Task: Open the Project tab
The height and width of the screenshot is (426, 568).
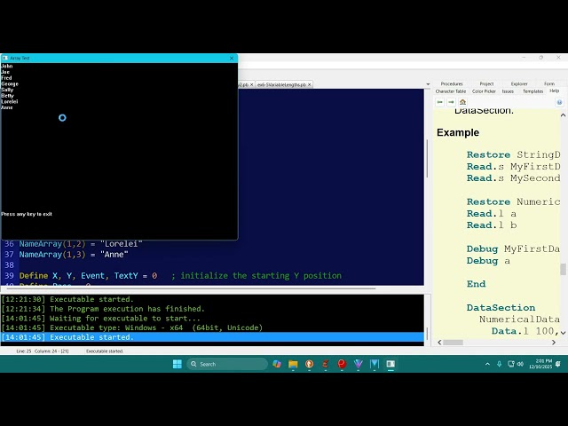Action: click(x=486, y=83)
